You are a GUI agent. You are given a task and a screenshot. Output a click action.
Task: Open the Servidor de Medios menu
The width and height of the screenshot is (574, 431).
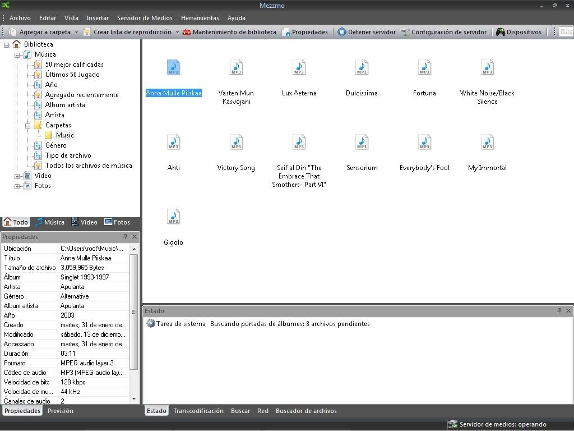pyautogui.click(x=145, y=18)
